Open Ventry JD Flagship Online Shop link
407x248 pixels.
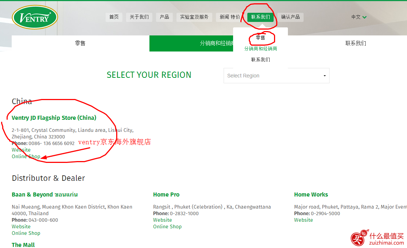(26, 156)
